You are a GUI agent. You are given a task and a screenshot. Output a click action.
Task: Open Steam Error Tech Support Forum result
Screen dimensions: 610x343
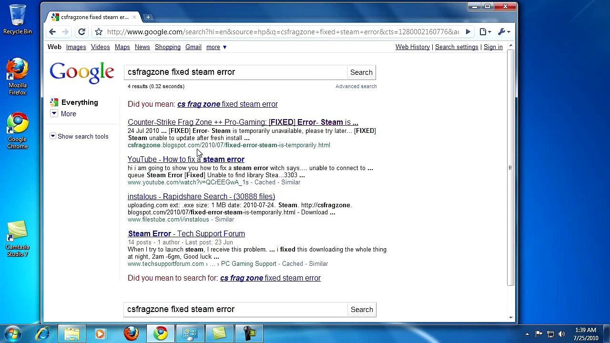coord(186,234)
